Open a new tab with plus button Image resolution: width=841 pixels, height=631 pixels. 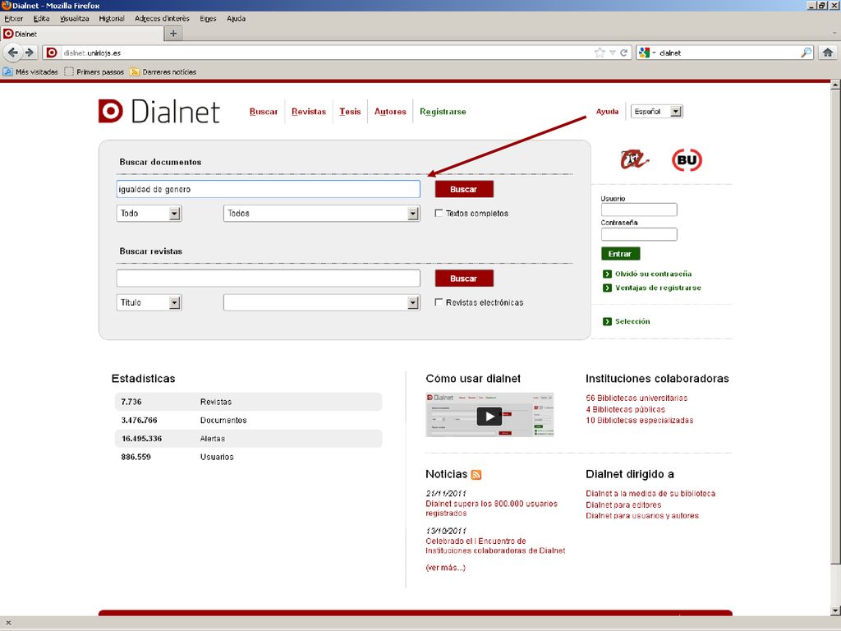click(x=173, y=33)
